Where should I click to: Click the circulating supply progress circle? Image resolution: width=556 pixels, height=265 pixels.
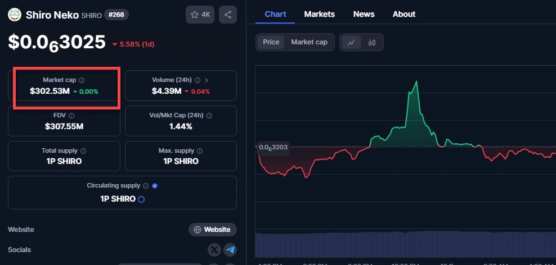click(x=141, y=199)
